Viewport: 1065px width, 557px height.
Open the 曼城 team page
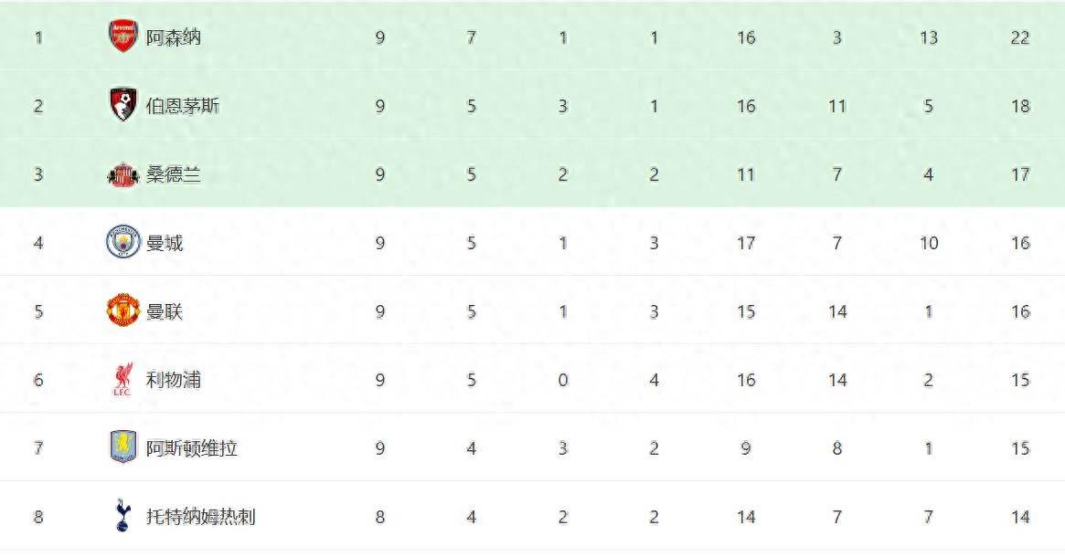pos(165,243)
